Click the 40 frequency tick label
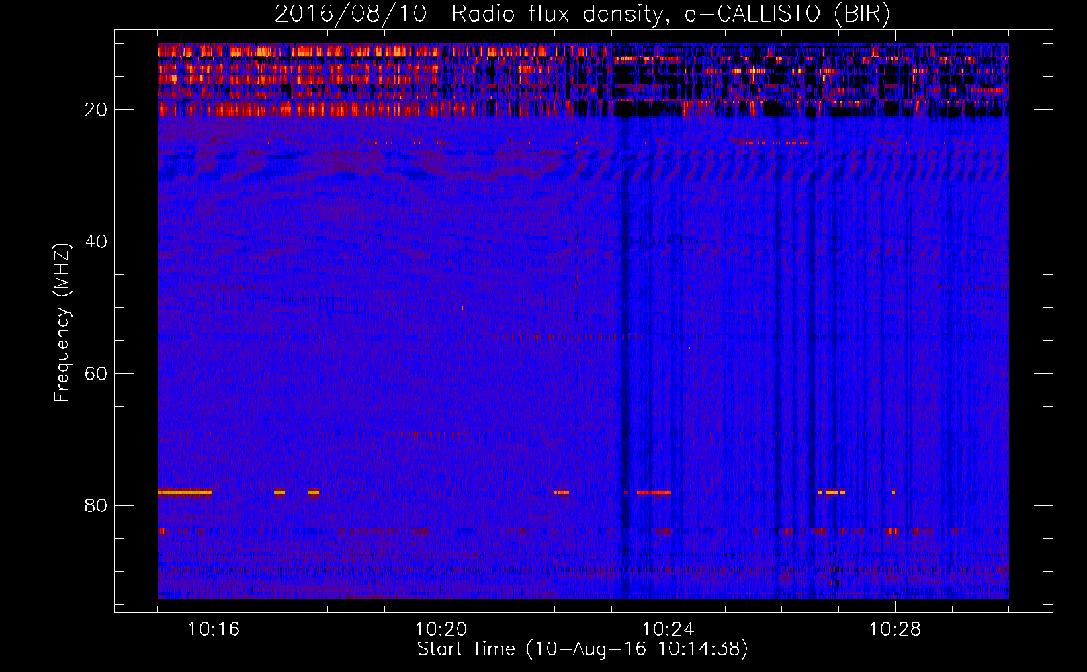Viewport: 1087px width, 672px height. click(x=97, y=241)
